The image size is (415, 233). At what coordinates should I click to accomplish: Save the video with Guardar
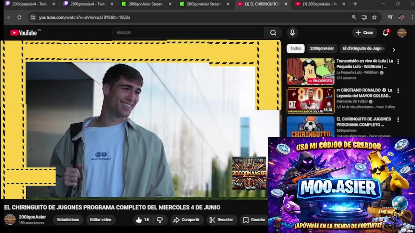coord(254,220)
